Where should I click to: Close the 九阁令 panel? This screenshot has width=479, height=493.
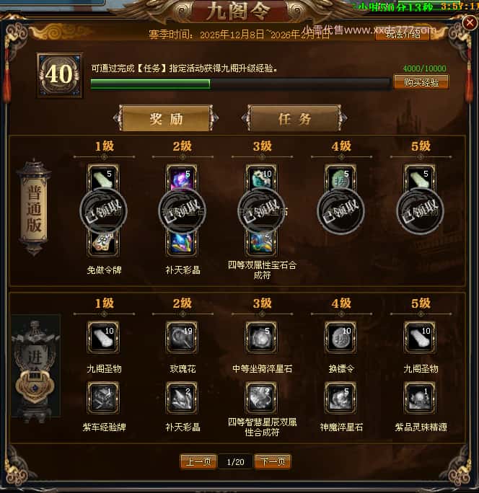click(470, 22)
